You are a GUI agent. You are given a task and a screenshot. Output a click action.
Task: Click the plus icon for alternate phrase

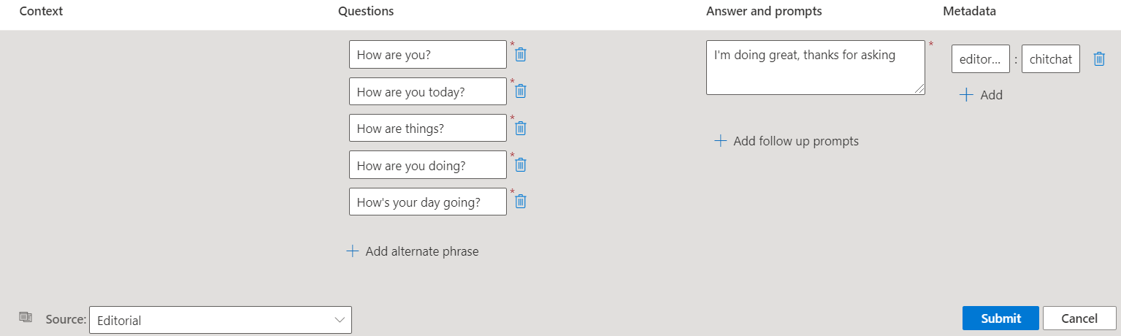pos(353,251)
